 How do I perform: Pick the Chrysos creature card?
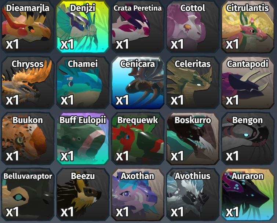pos(28,83)
